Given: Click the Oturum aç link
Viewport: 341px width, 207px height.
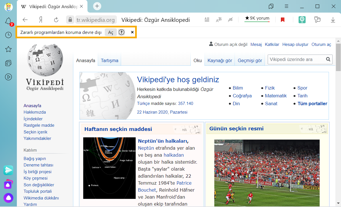Looking at the screenshot, I should click(x=321, y=44).
